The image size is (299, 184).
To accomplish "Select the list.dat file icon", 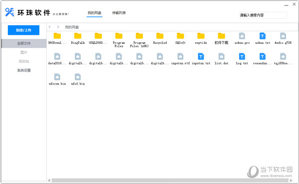I will [221, 56].
